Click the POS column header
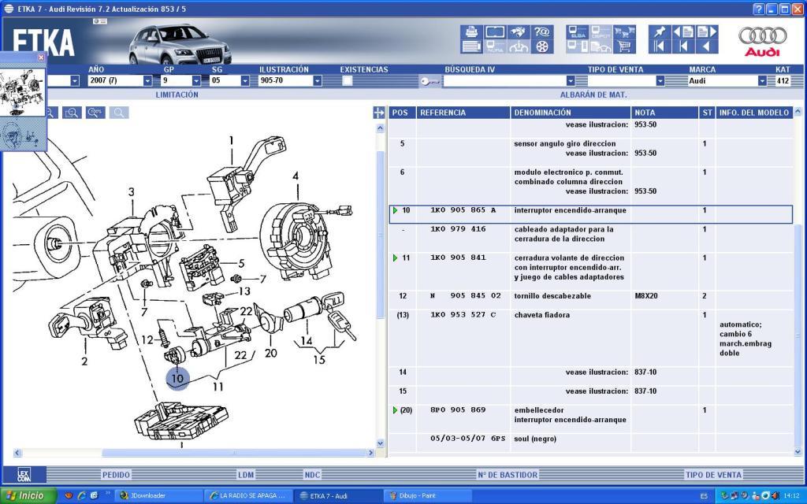This screenshot has width=807, height=504. pyautogui.click(x=403, y=113)
